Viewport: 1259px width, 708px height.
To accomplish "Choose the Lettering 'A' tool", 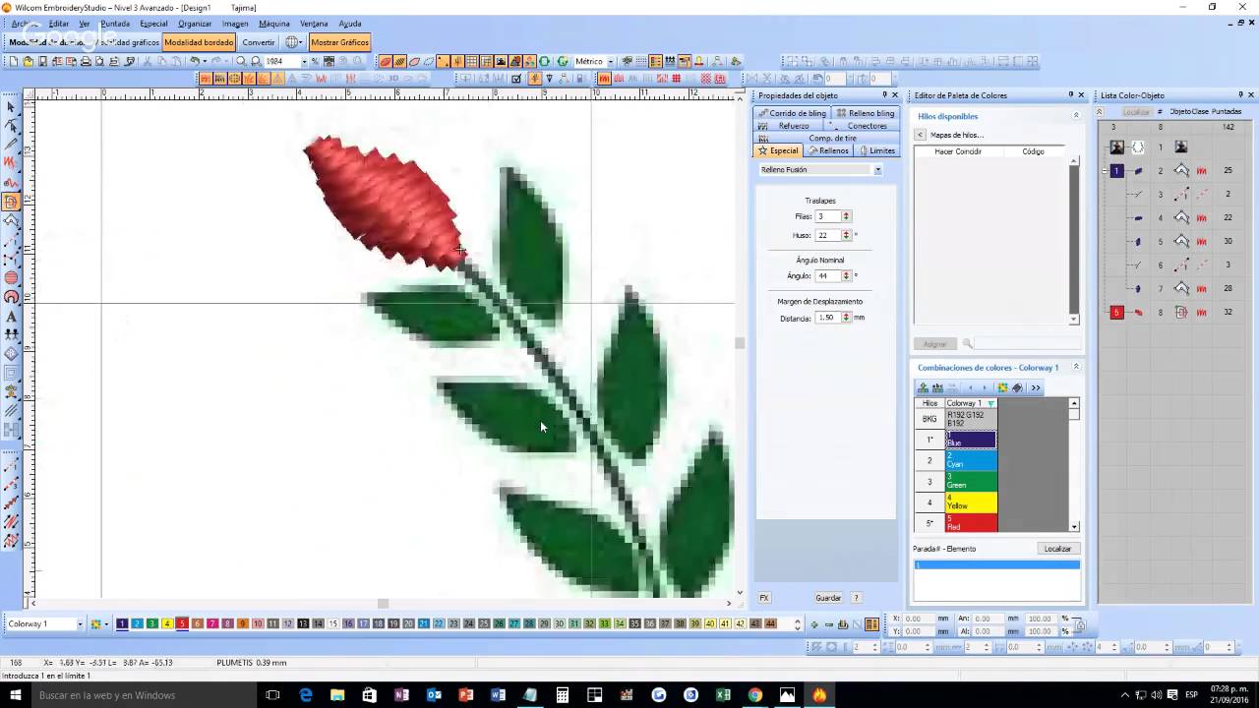I will (x=12, y=316).
